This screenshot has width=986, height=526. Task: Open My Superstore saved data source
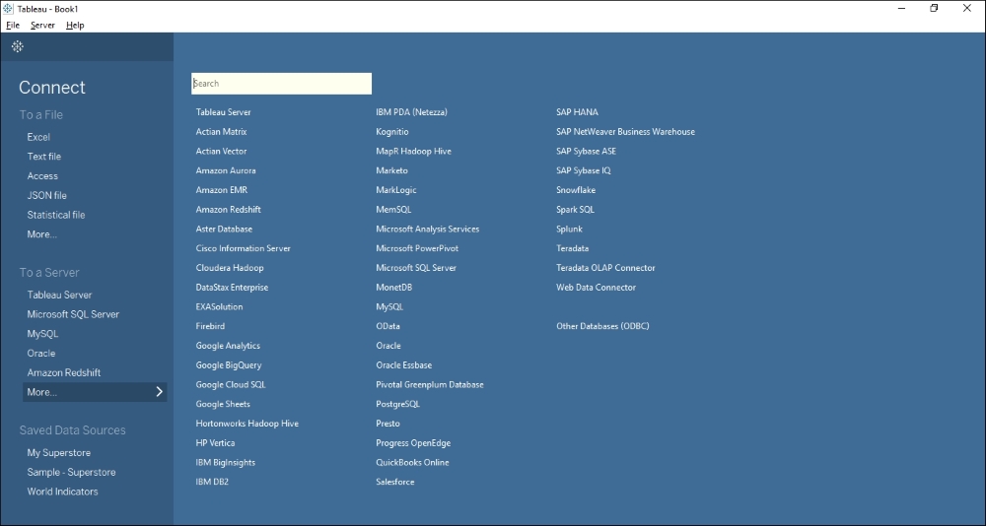(x=58, y=452)
